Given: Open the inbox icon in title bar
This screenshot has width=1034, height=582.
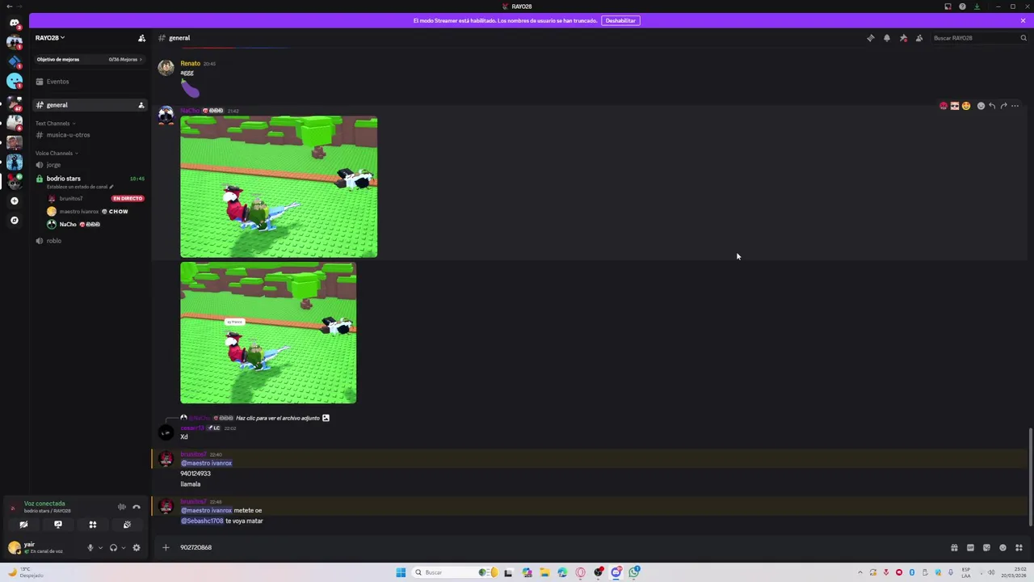Looking at the screenshot, I should [x=948, y=6].
